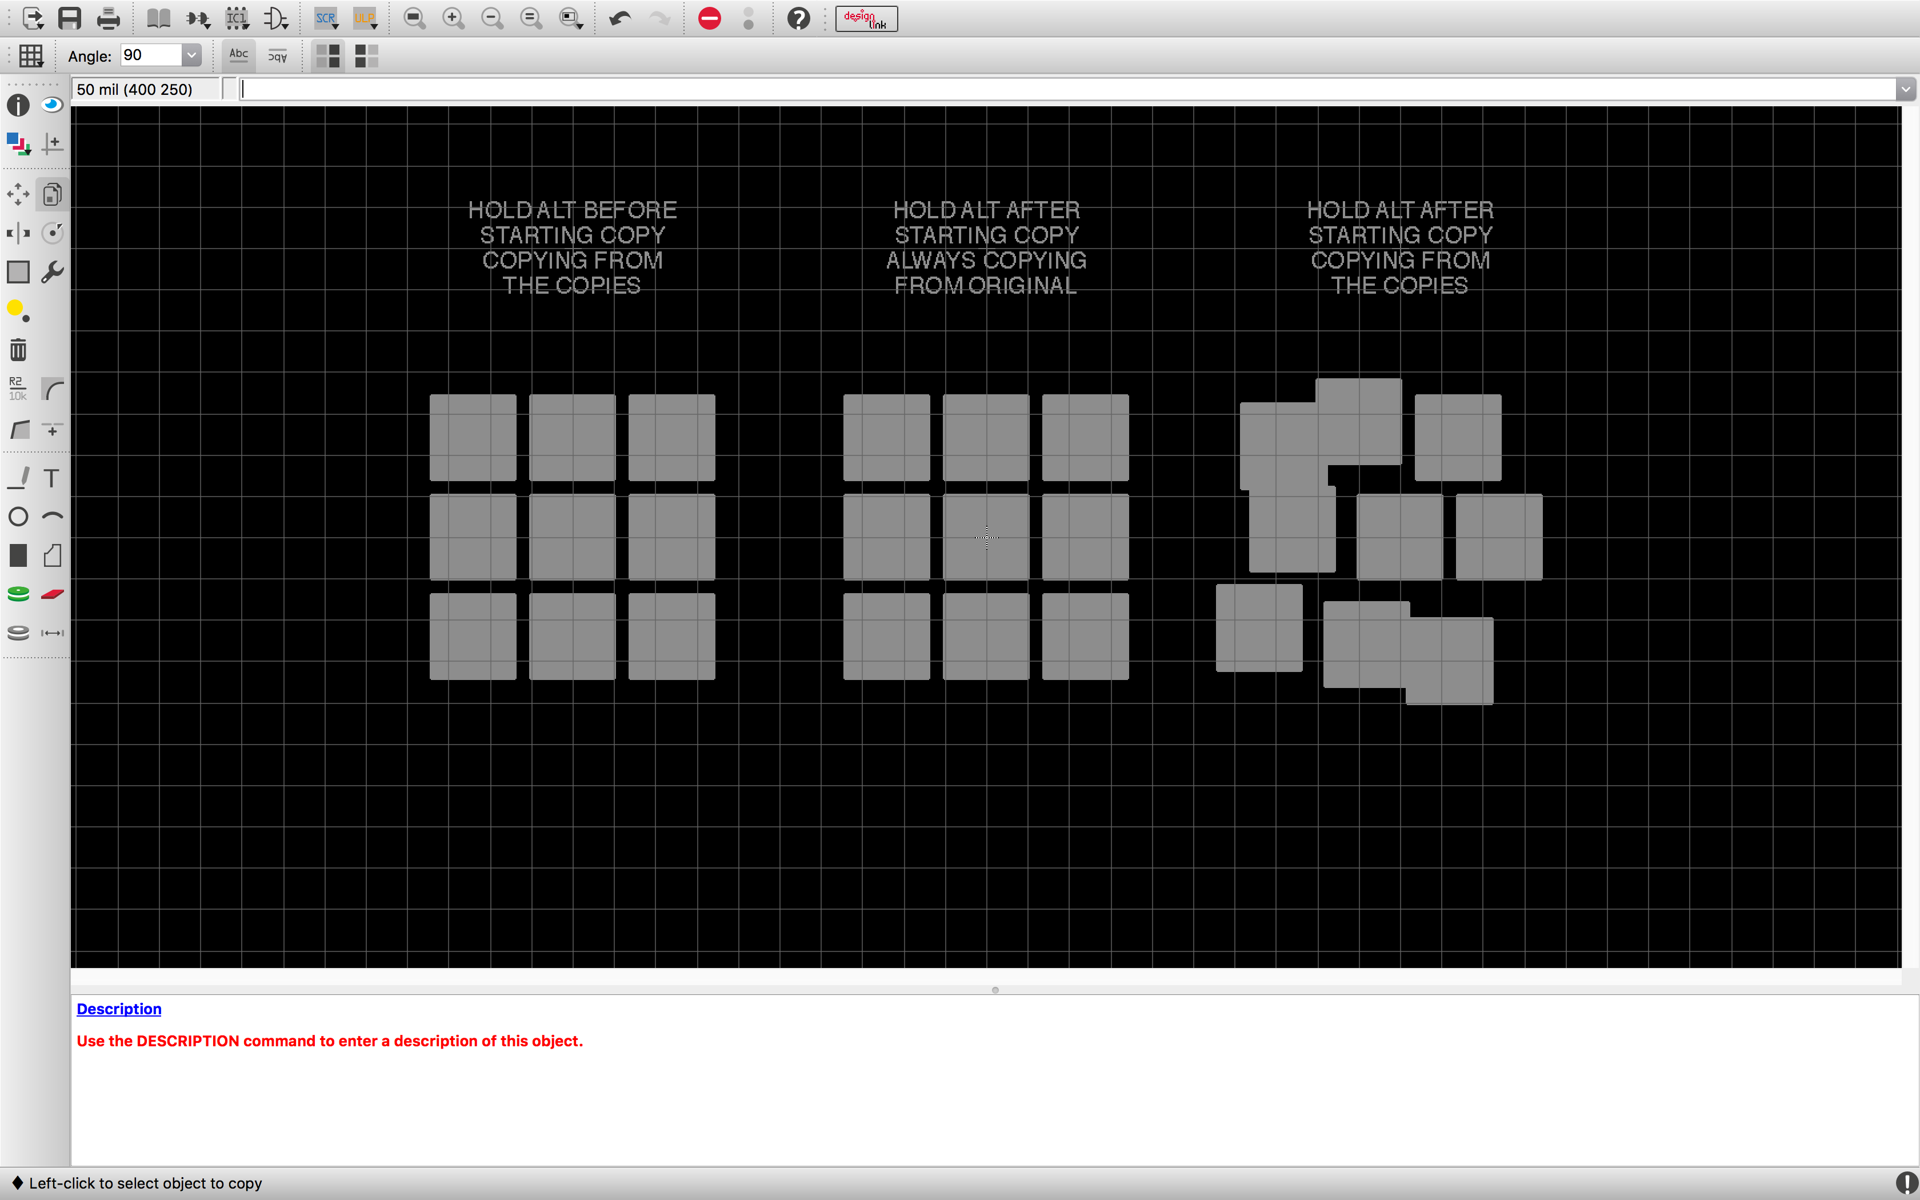Select the Text tool
Screen dimensions: 1920x1200
51,478
